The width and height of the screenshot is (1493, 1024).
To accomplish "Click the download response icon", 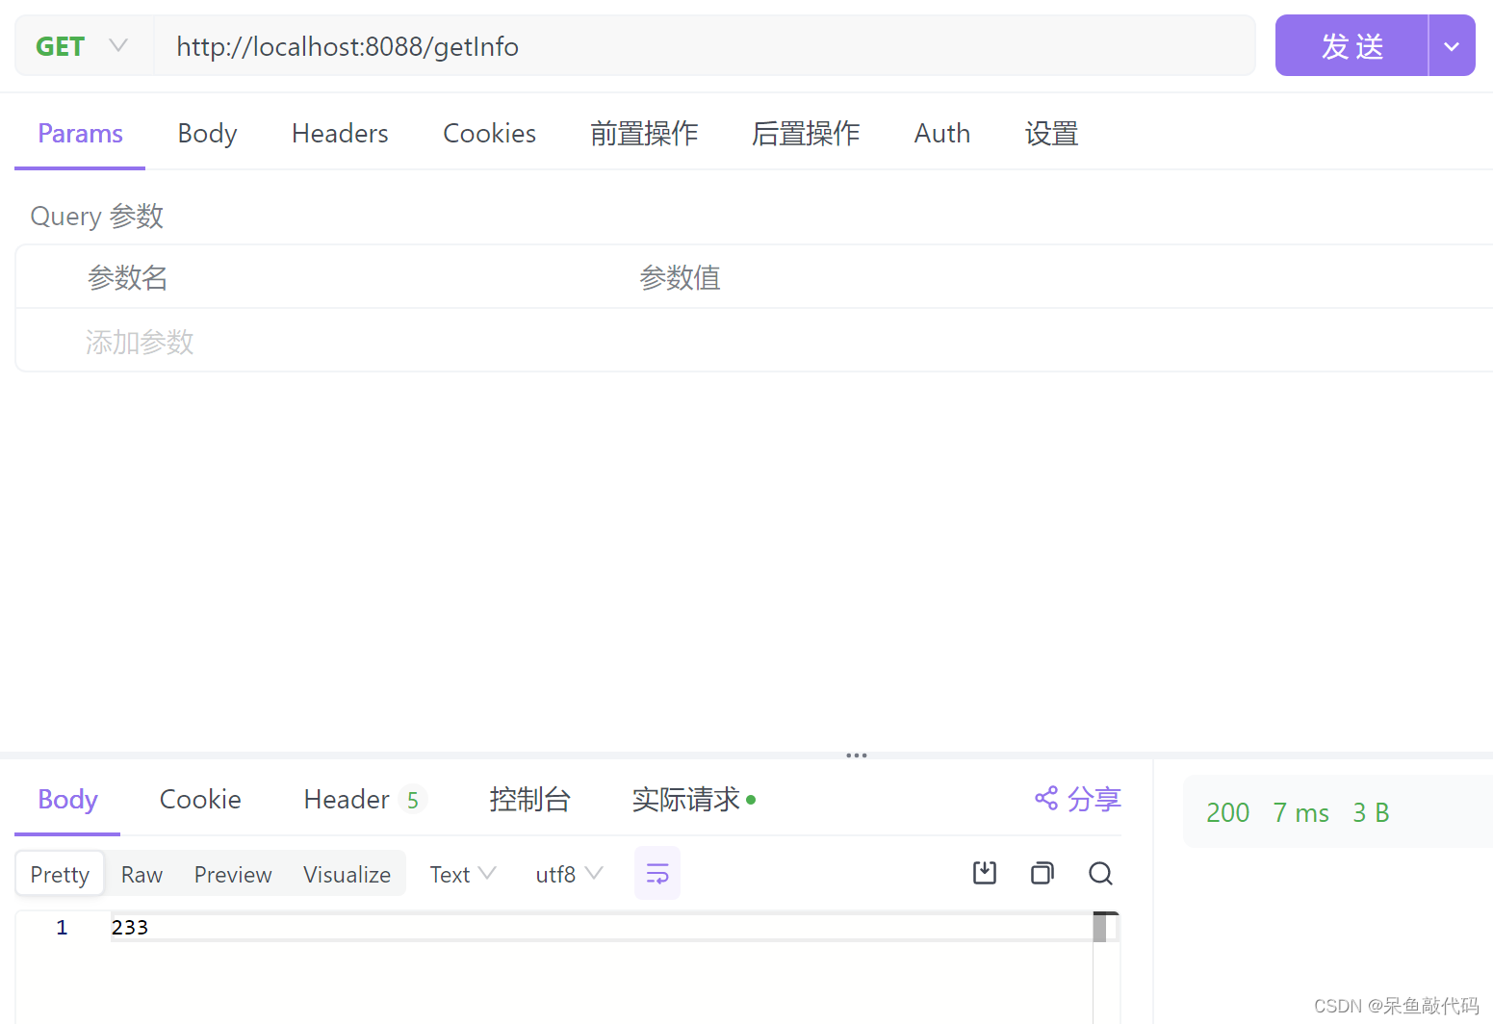I will 984,873.
